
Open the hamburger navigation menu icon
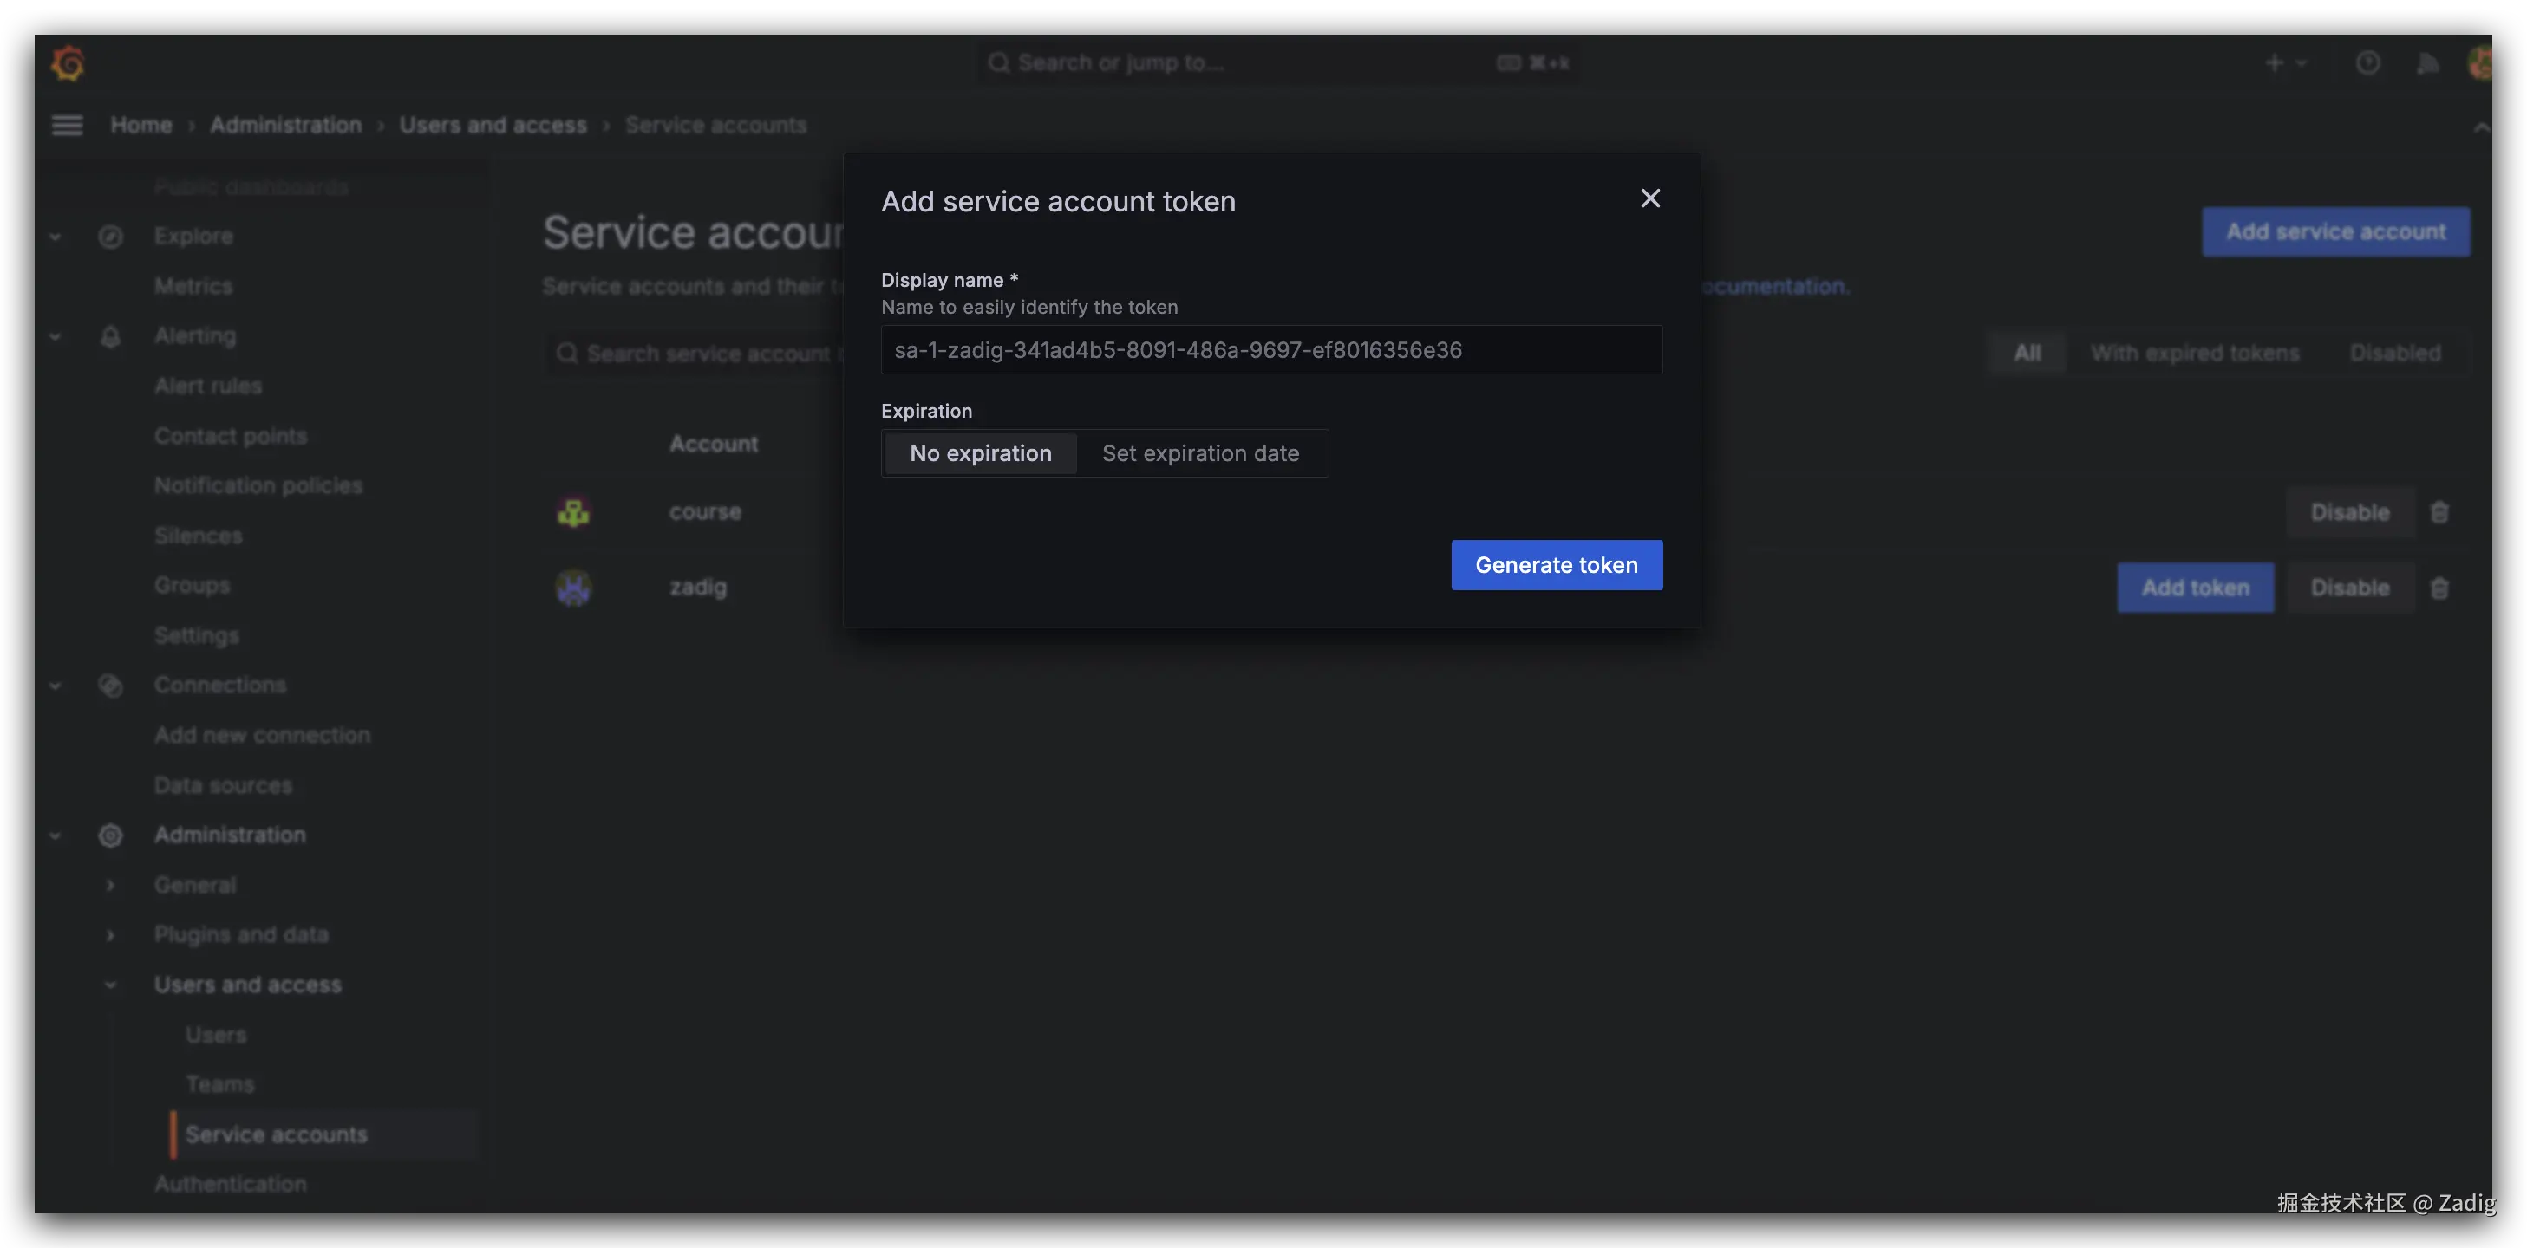[x=67, y=125]
